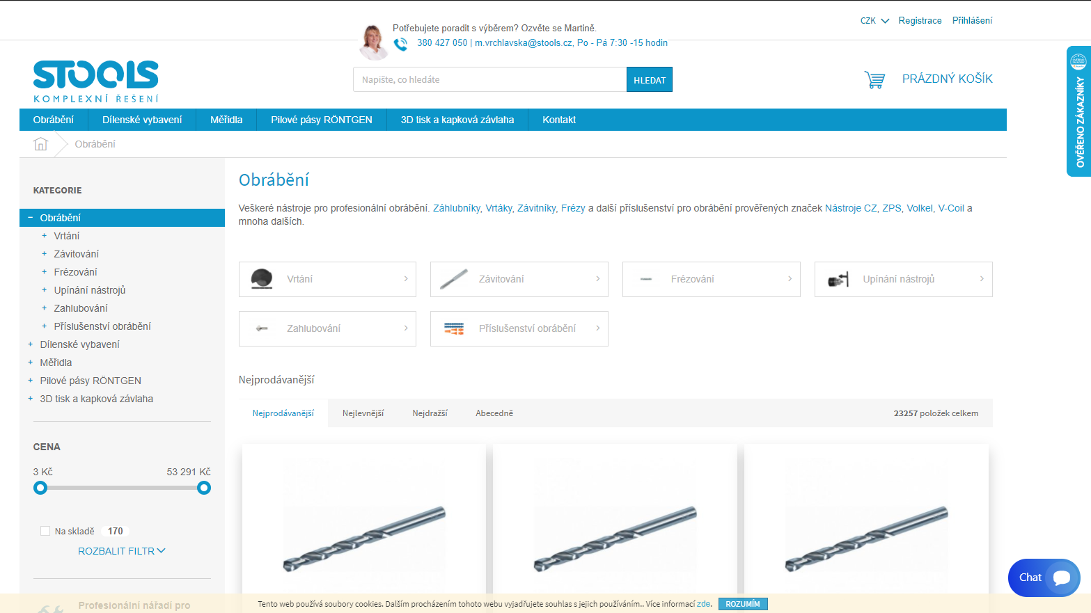The image size is (1091, 613).
Task: Expand the Upínání nástrojů subcategory plus
Action: pyautogui.click(x=44, y=290)
